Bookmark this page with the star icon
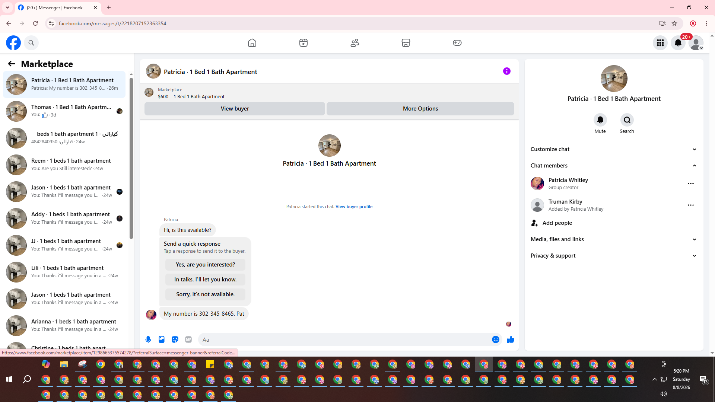Image resolution: width=715 pixels, height=402 pixels. tap(674, 23)
